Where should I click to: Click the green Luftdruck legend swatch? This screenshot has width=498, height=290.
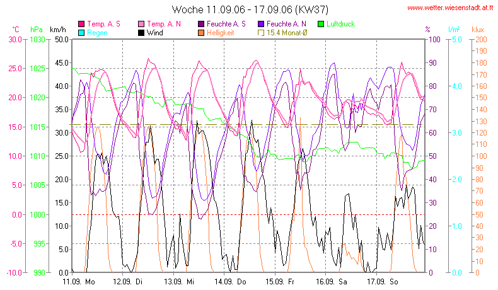coord(321,24)
